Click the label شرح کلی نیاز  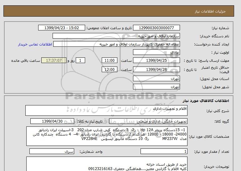[218, 111]
